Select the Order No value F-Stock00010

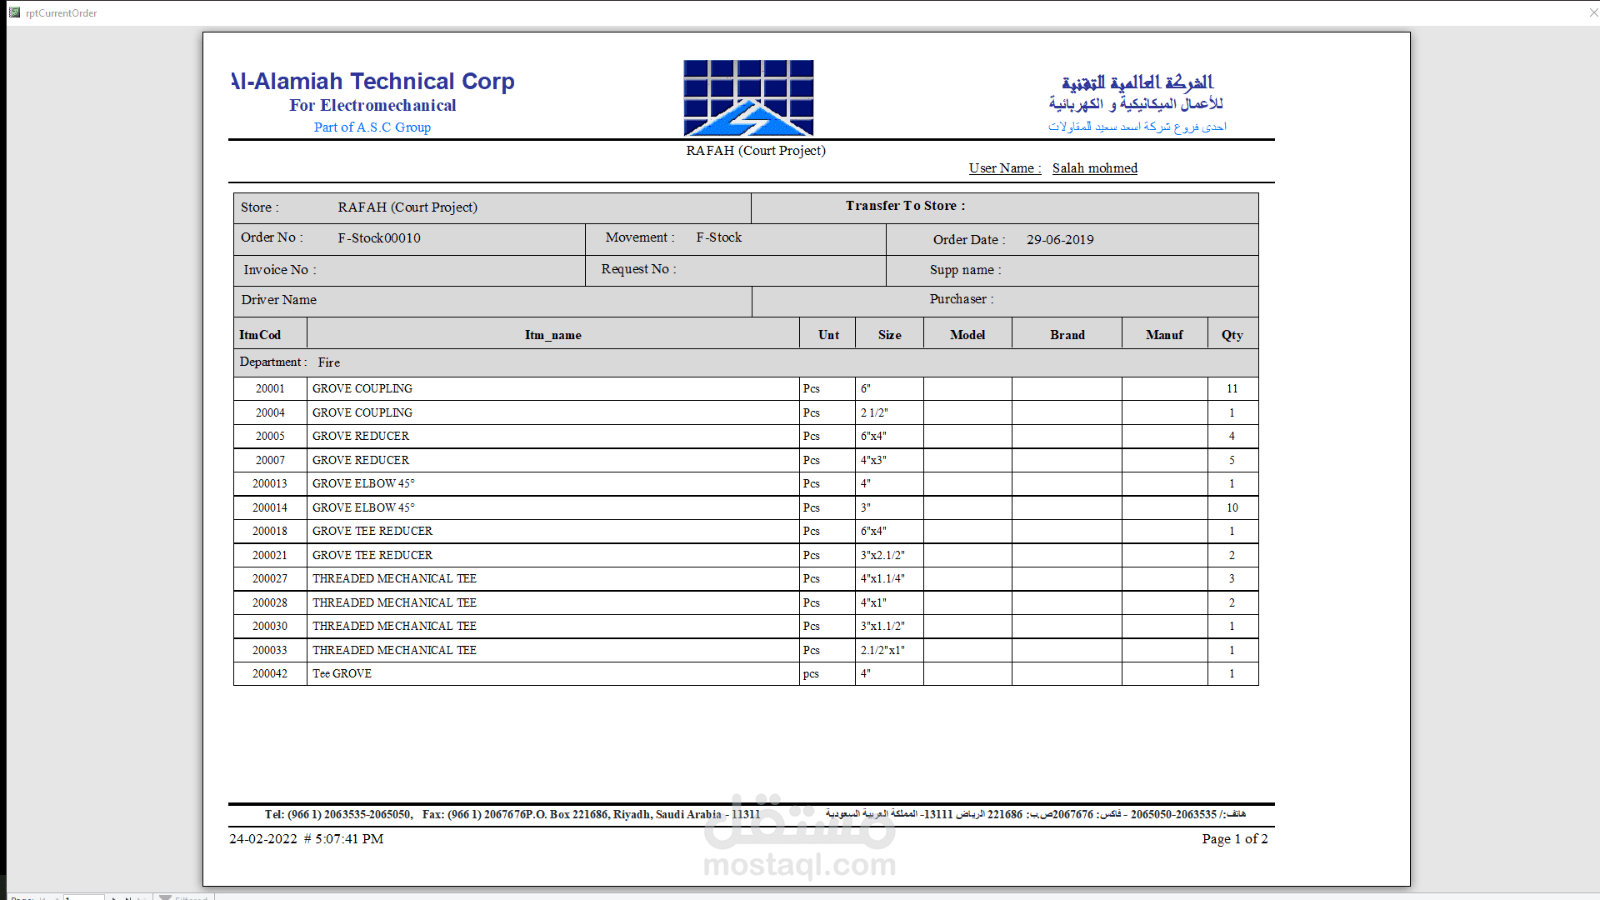point(379,238)
